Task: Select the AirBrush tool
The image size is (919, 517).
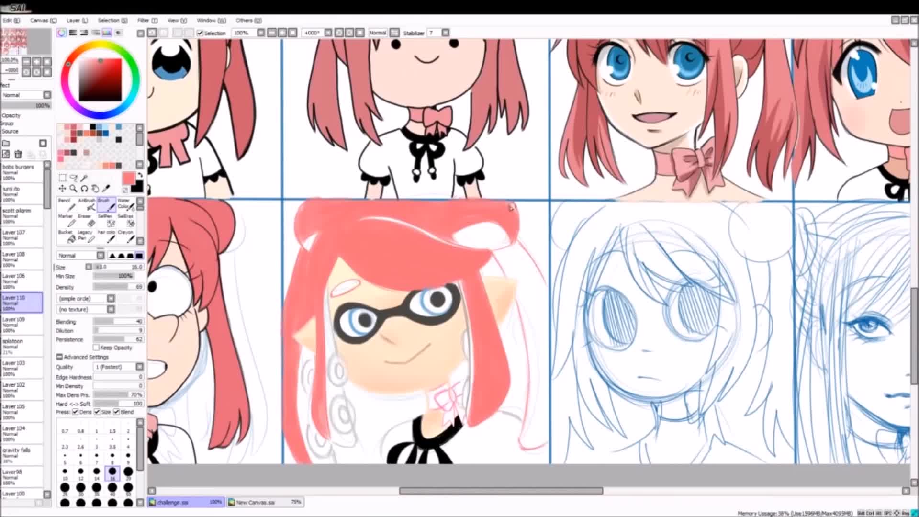Action: coord(86,205)
